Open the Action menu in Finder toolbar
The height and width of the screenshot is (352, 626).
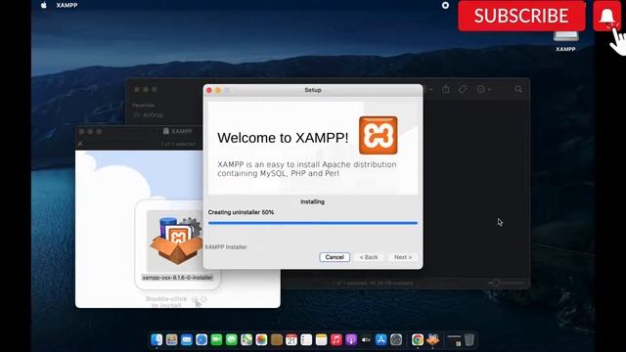click(483, 89)
